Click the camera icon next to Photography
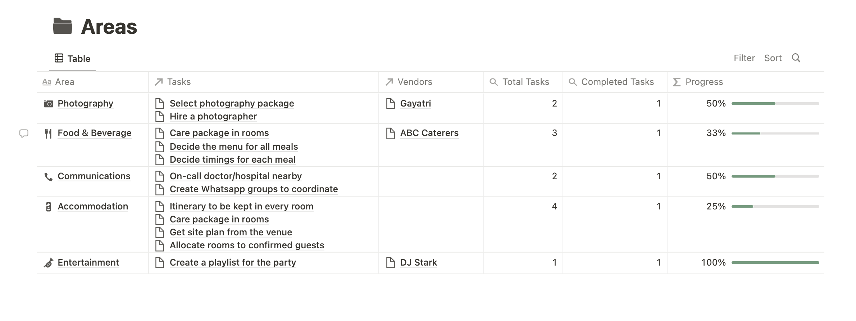856x321 pixels. (48, 104)
